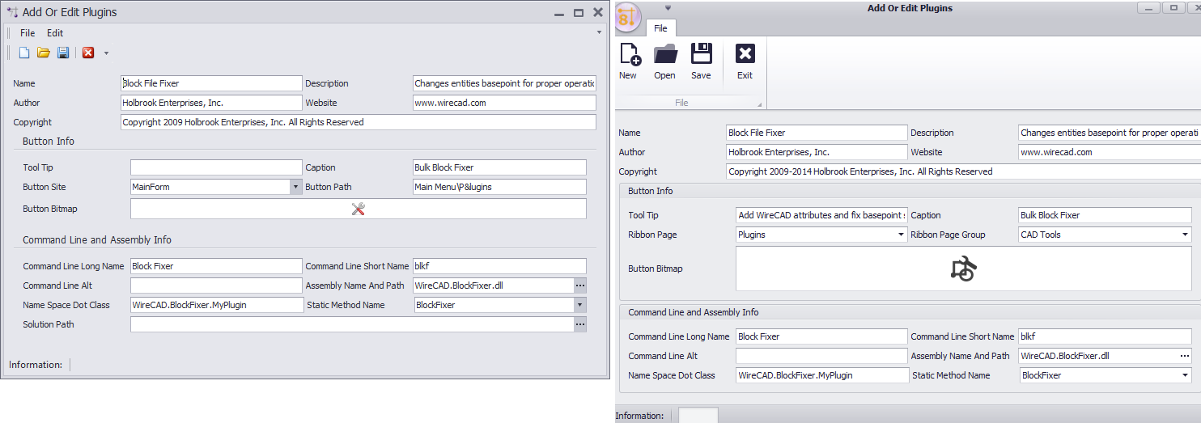Click the Description field in right window
The image size is (1201, 423).
pos(1110,133)
